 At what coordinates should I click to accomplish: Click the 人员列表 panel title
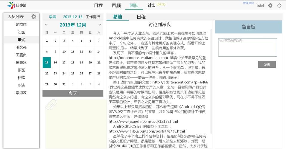pyautogui.click(x=16, y=16)
